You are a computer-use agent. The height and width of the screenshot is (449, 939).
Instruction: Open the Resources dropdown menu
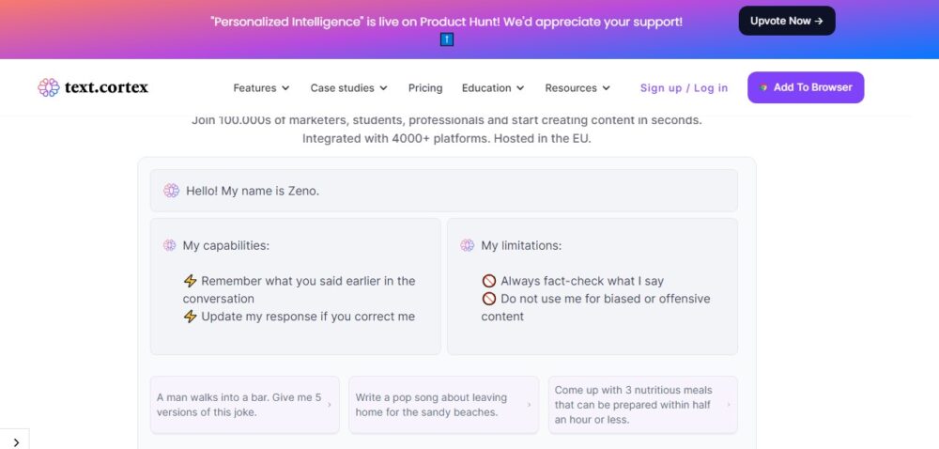click(577, 88)
